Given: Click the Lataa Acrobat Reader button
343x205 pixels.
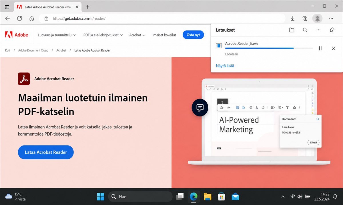Looking at the screenshot, I should tap(46, 152).
